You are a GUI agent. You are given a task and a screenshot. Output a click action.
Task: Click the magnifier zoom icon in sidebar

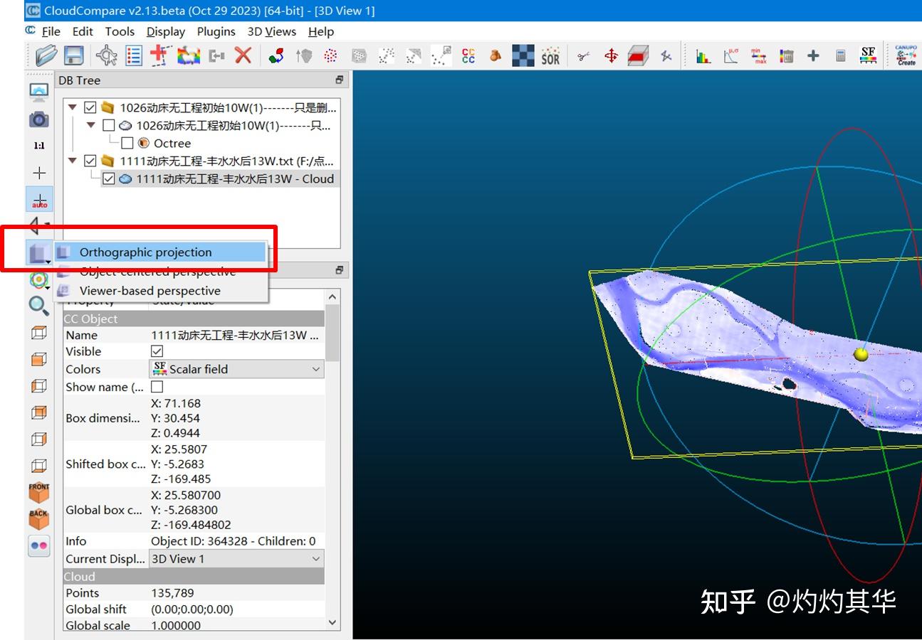38,306
